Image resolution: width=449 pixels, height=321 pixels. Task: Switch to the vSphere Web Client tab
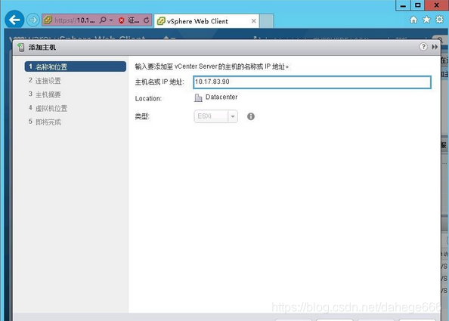(206, 21)
